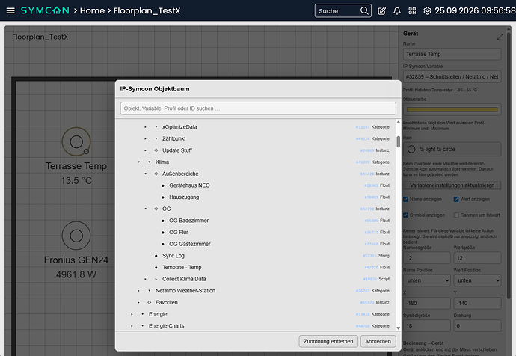
Task: Toggle the Wert anzeigen checkbox
Action: (x=455, y=200)
